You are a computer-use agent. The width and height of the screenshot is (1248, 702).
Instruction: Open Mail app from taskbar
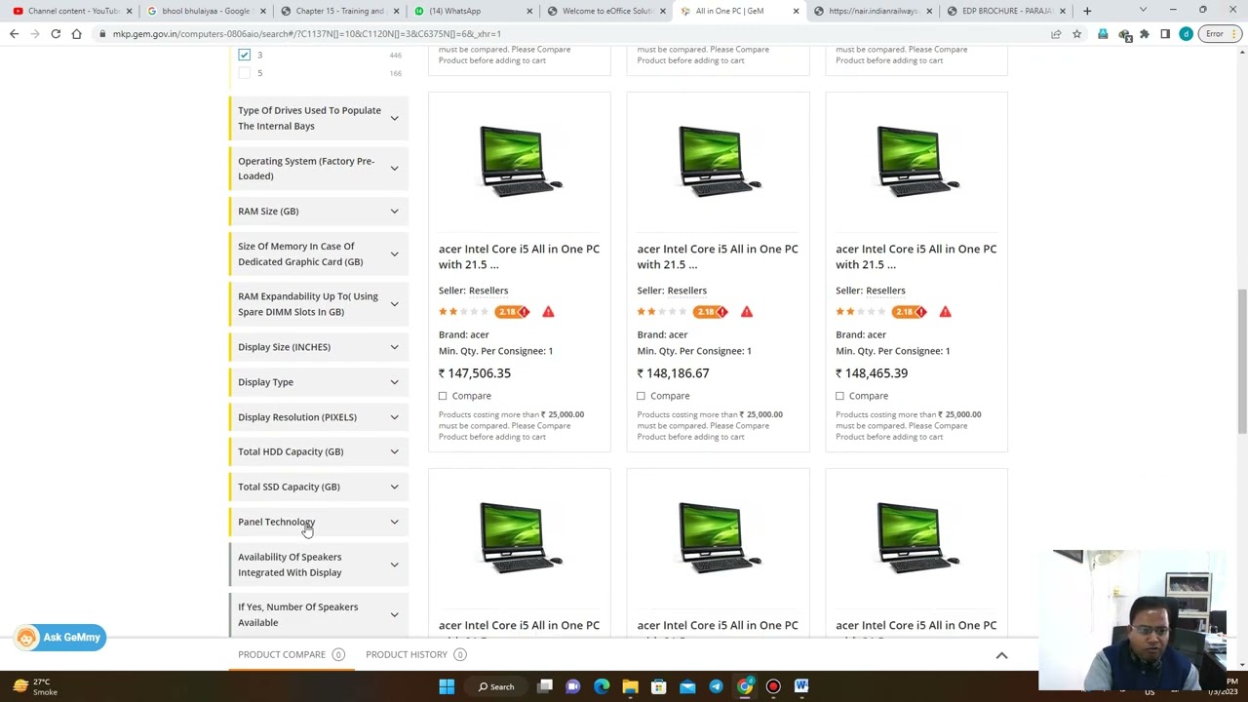[x=687, y=686]
